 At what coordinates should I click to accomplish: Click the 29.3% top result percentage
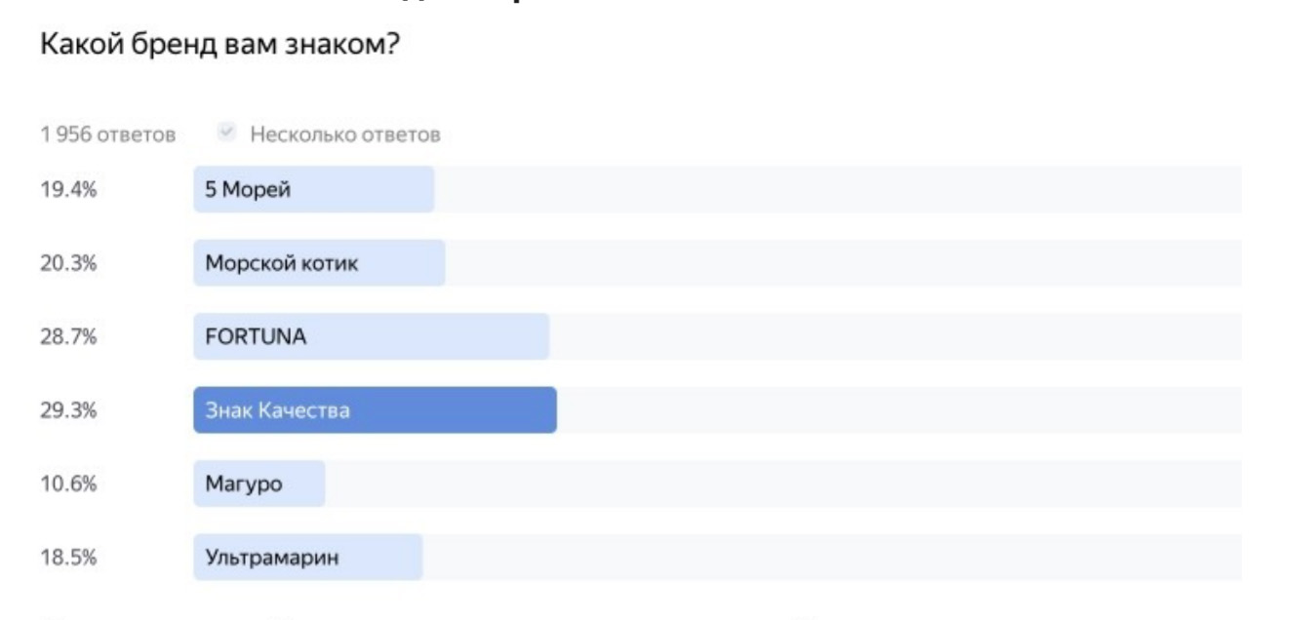pyautogui.click(x=68, y=410)
